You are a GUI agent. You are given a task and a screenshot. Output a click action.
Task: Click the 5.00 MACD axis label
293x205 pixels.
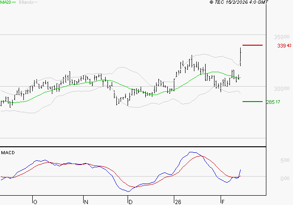[x=285, y=160]
